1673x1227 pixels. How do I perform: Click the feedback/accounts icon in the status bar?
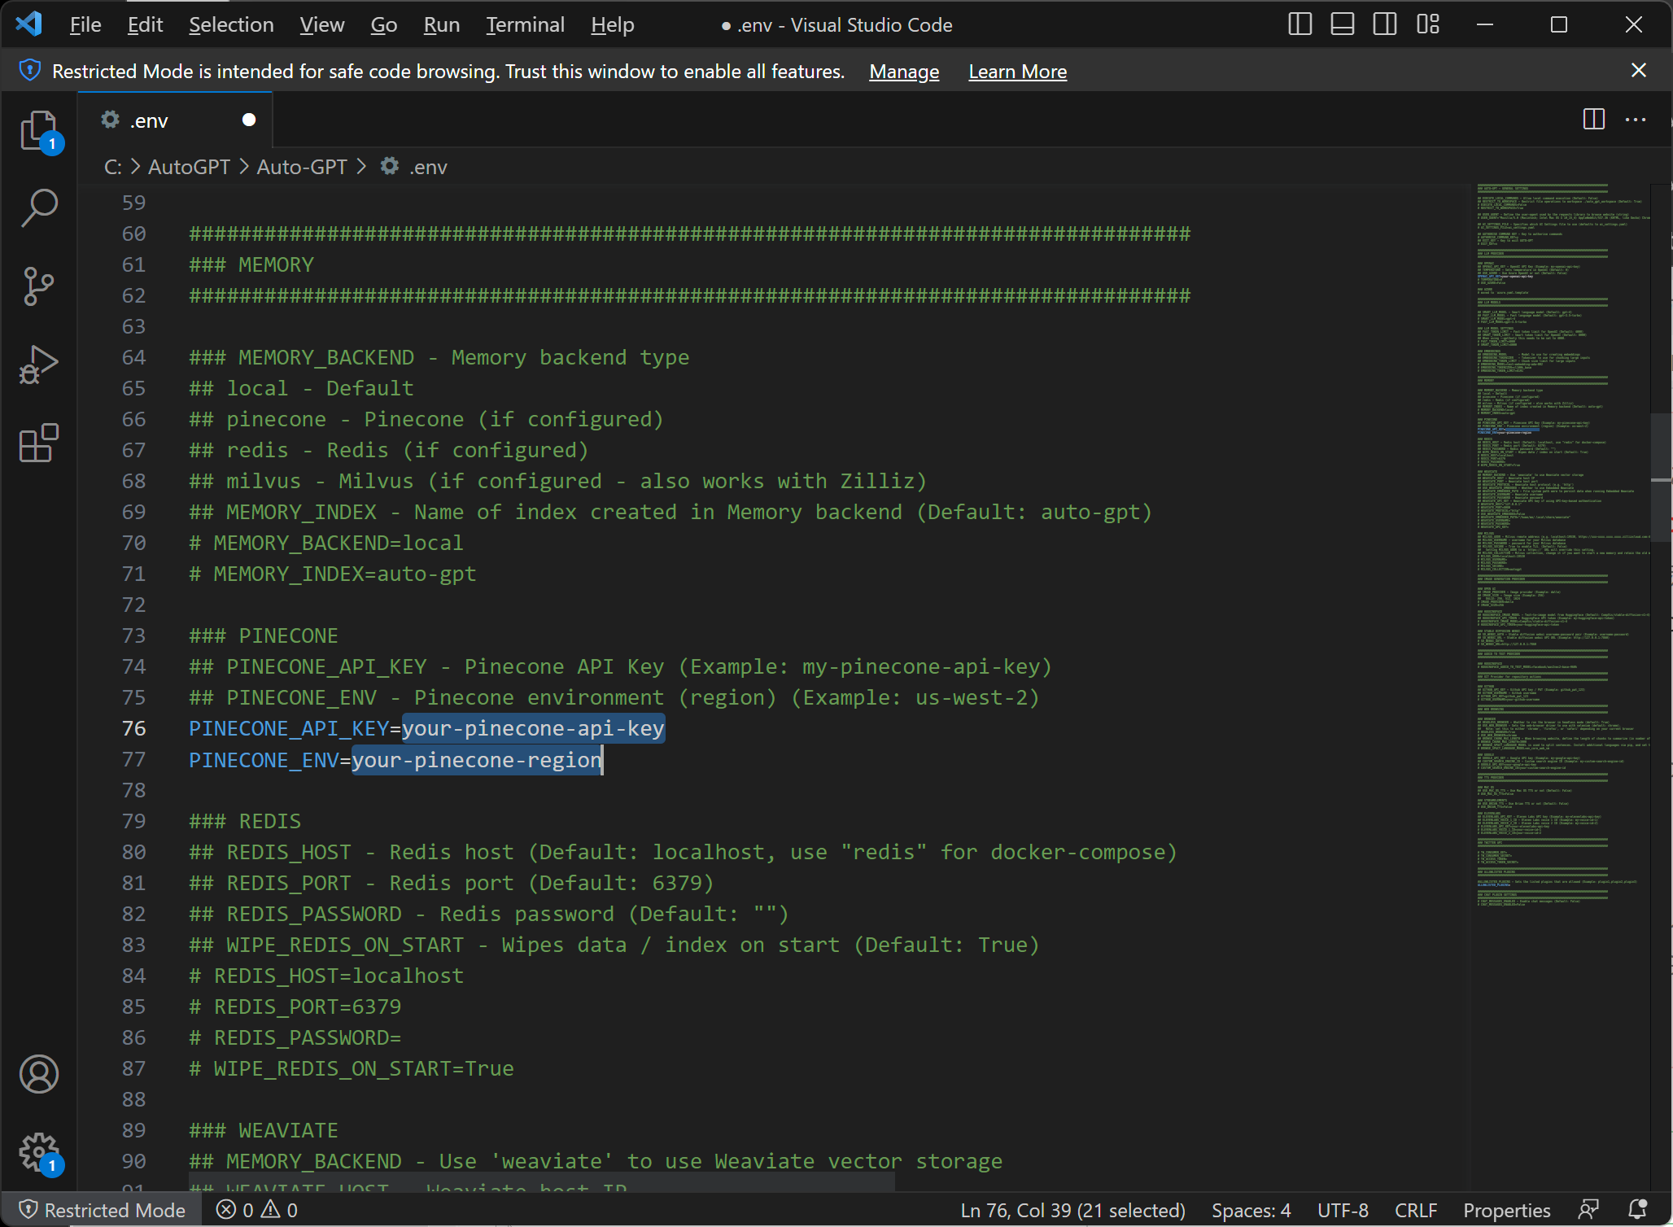coord(1588,1209)
